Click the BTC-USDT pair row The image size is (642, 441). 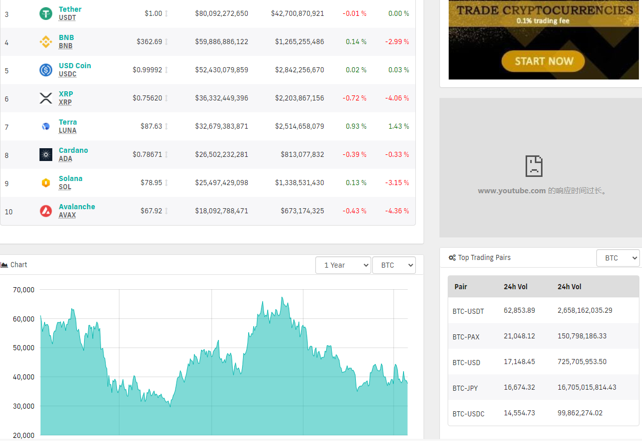544,311
